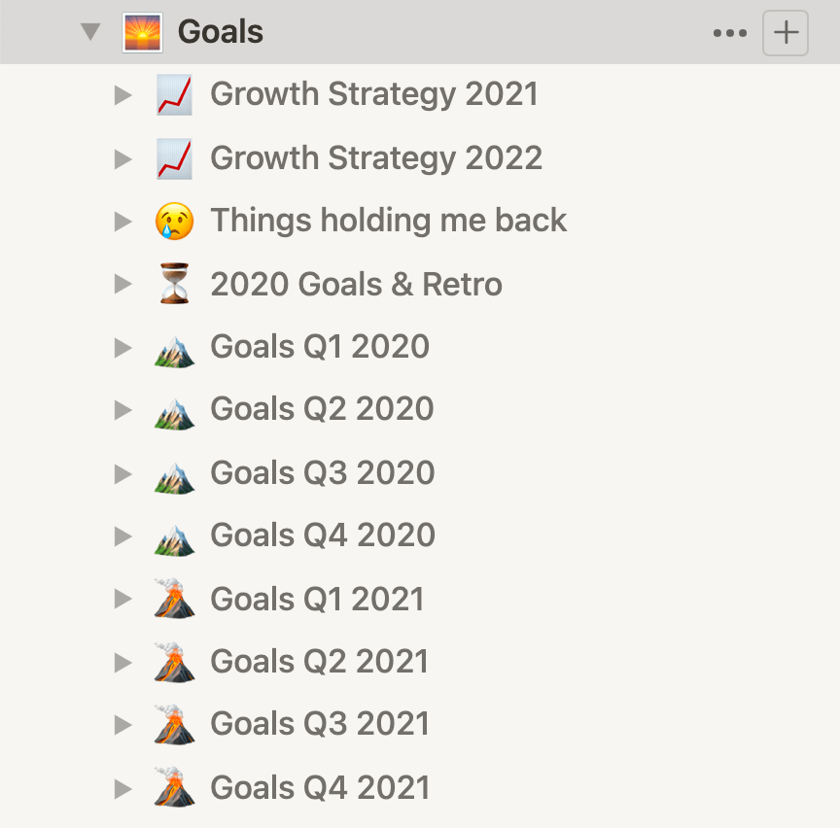840x828 pixels.
Task: Click the mountain icon beside Goals Q1 2020
Action: [x=174, y=347]
